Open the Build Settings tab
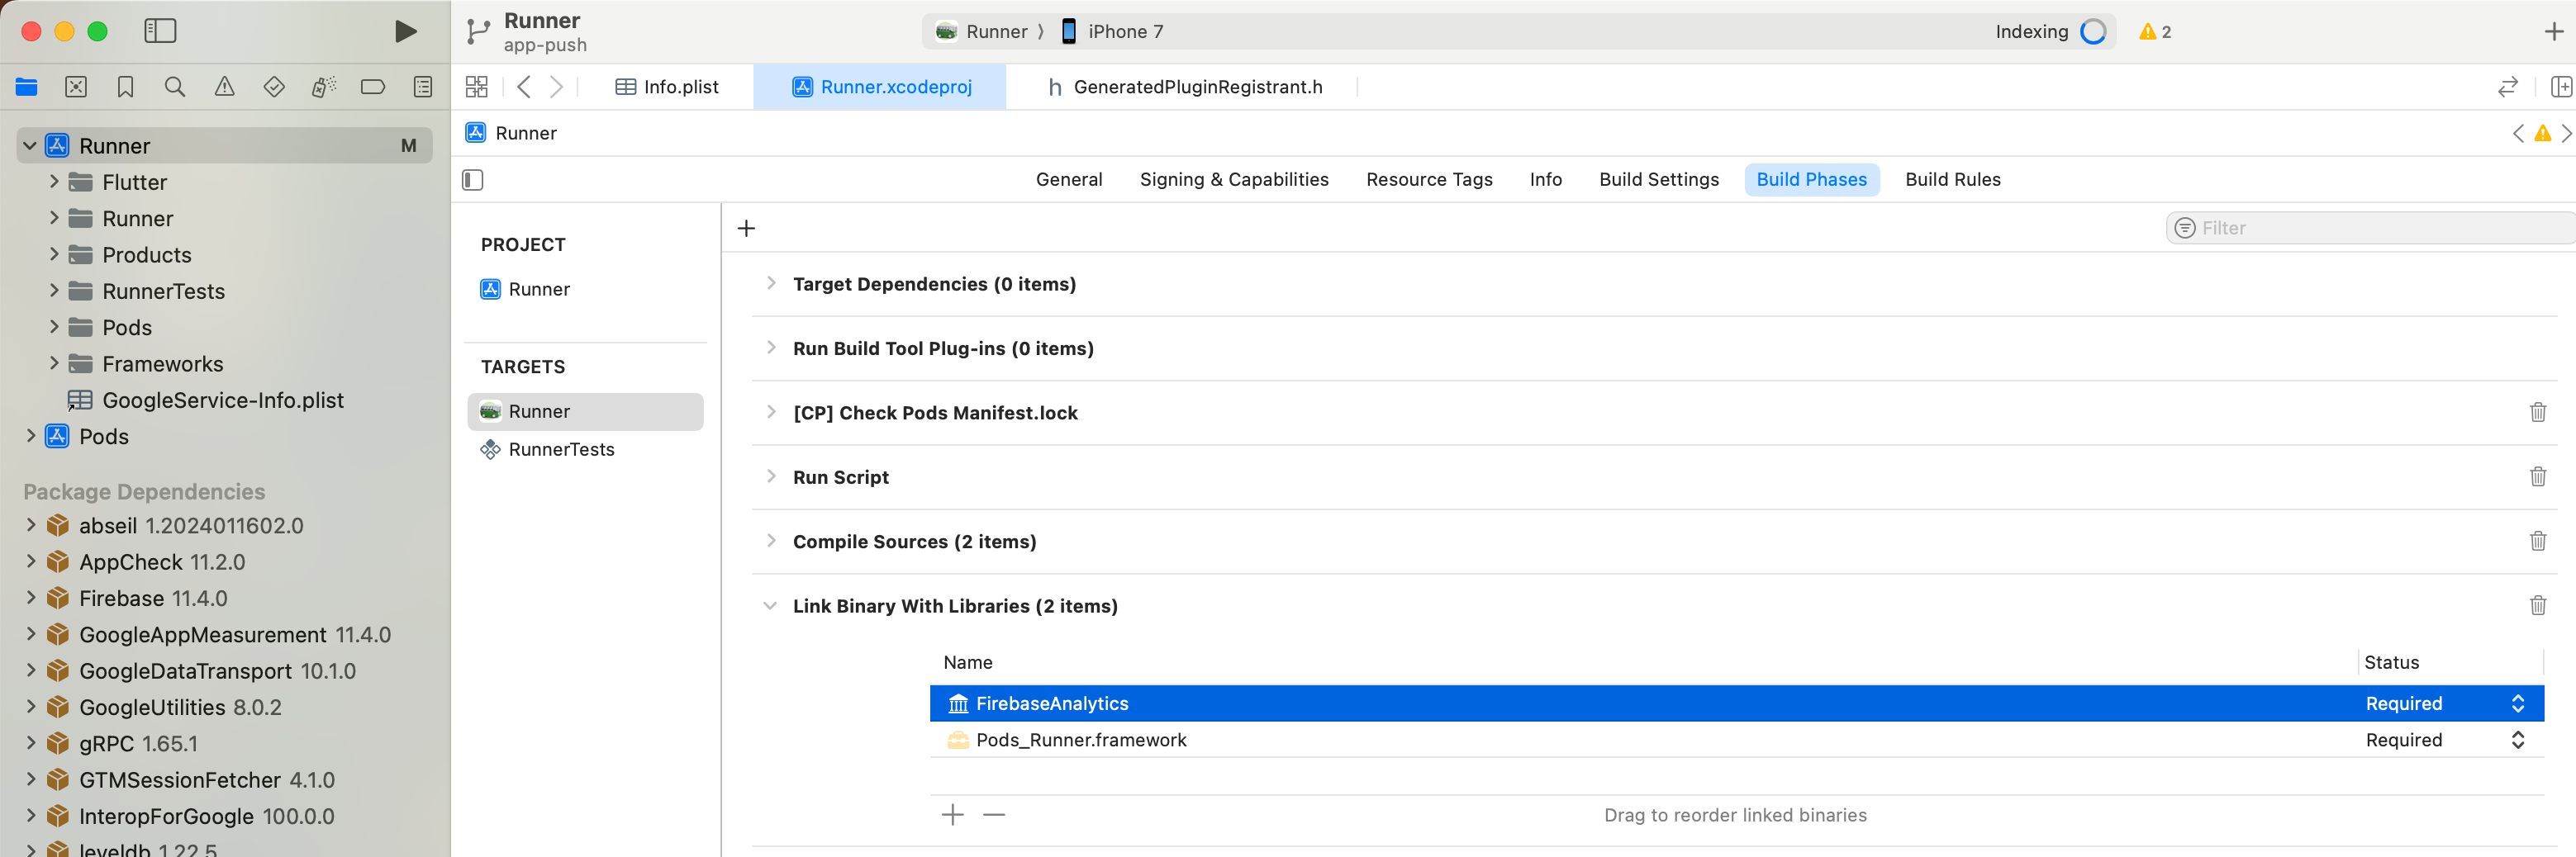 point(1659,180)
